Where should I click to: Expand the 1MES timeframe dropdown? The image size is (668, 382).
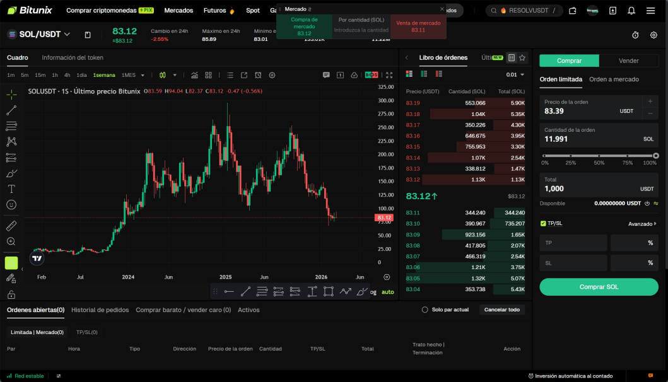click(143, 75)
